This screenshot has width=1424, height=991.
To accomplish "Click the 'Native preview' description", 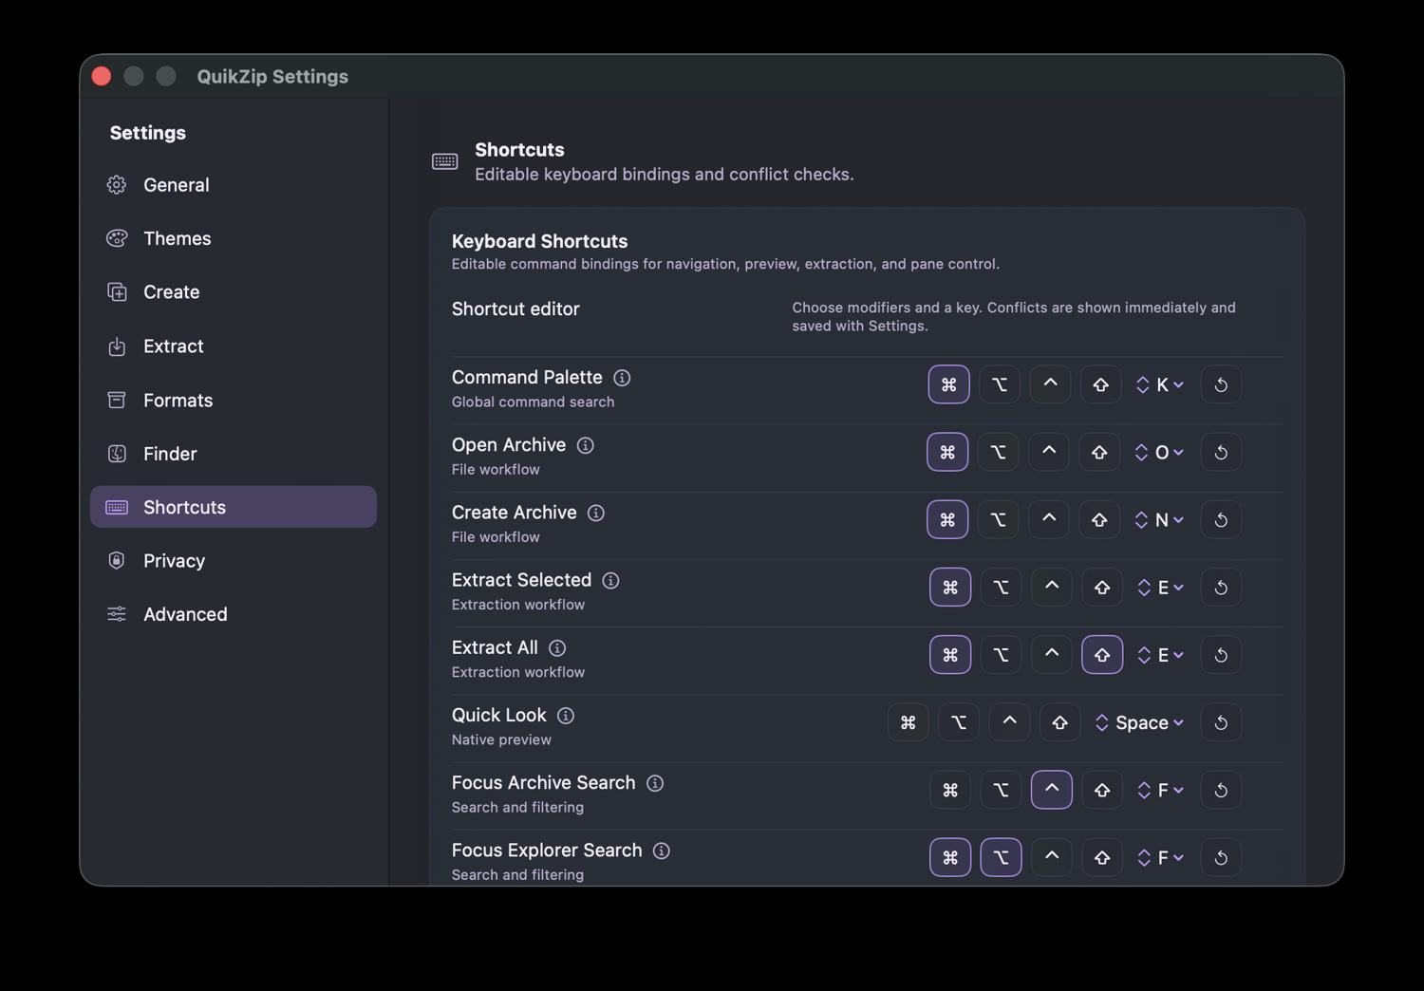I will [x=501, y=739].
